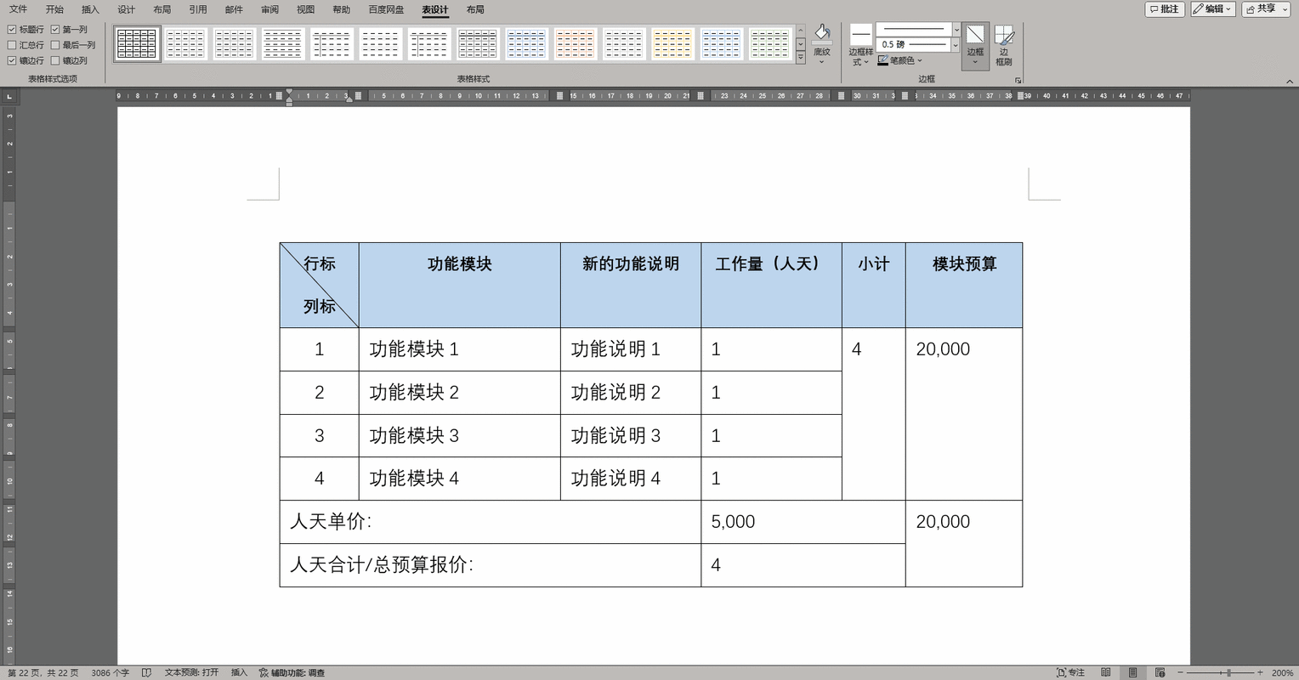
Task: Switch to the 视图 view tab
Action: pyautogui.click(x=305, y=9)
